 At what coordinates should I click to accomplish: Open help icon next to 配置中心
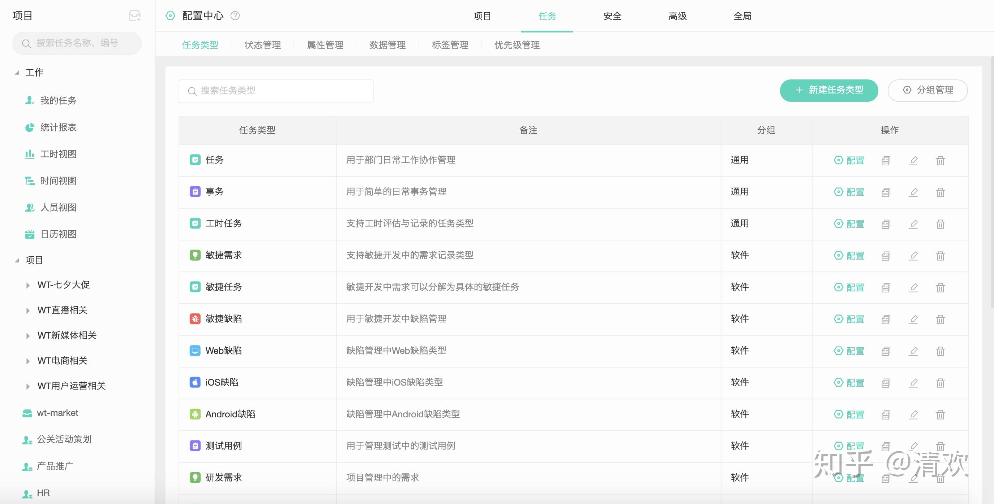click(x=235, y=16)
